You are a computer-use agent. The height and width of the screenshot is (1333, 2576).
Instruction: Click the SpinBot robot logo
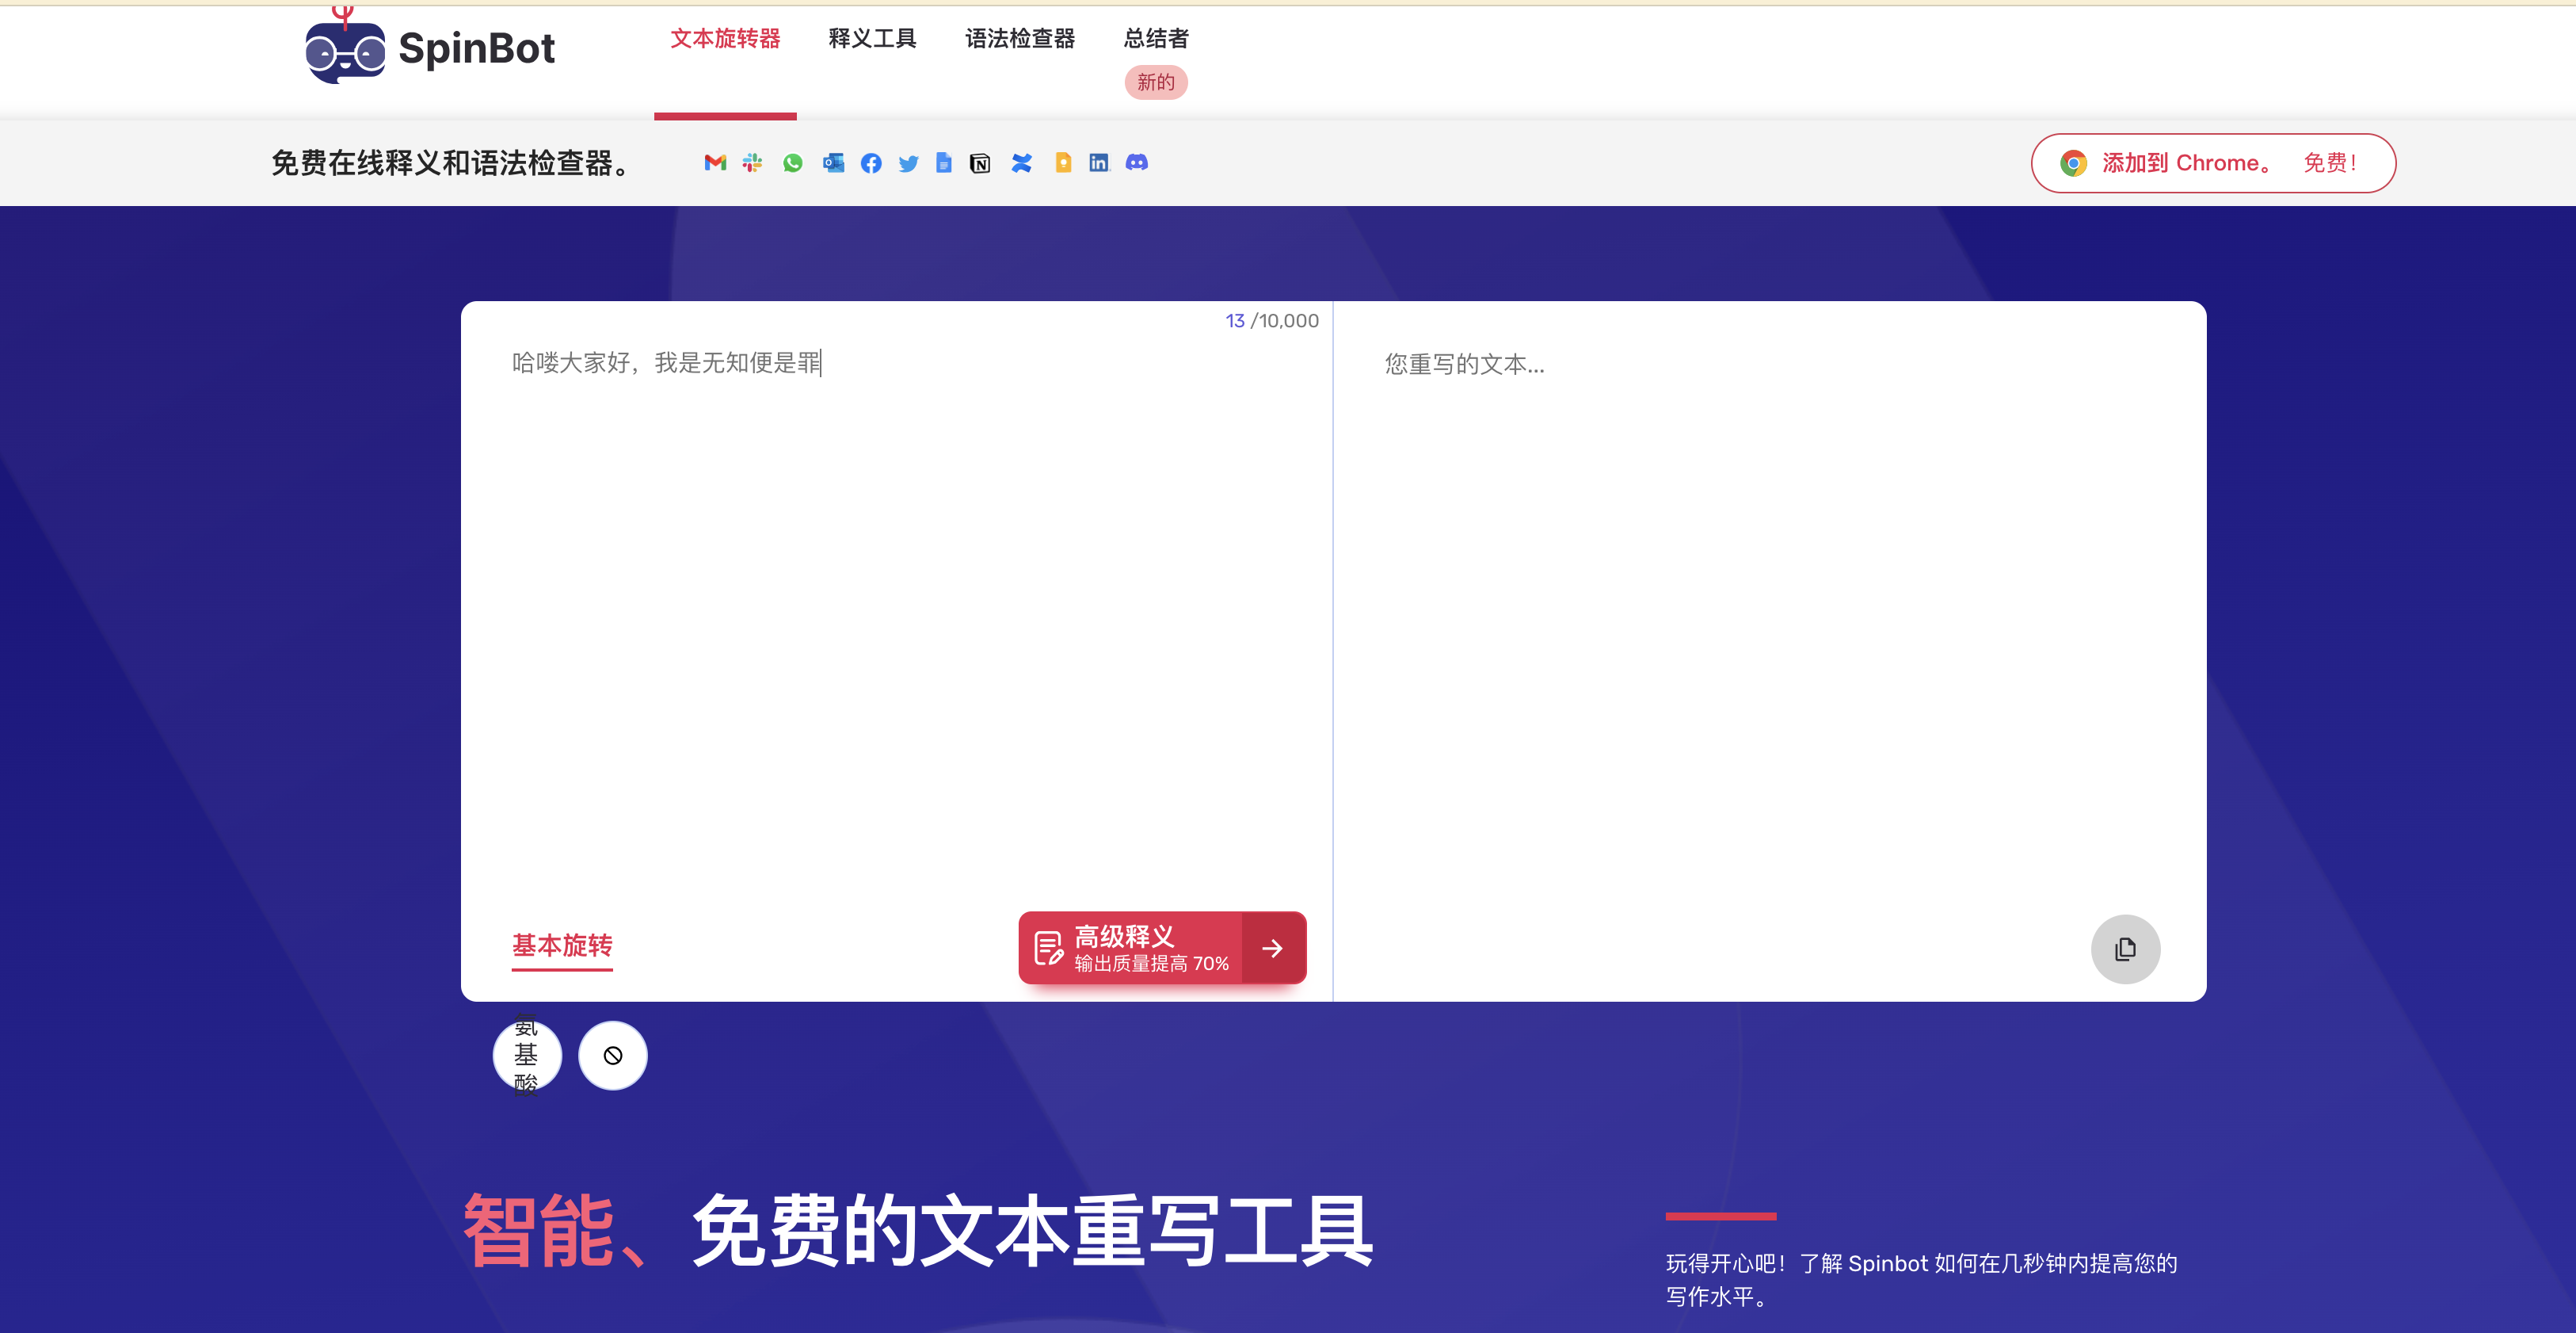[345, 47]
